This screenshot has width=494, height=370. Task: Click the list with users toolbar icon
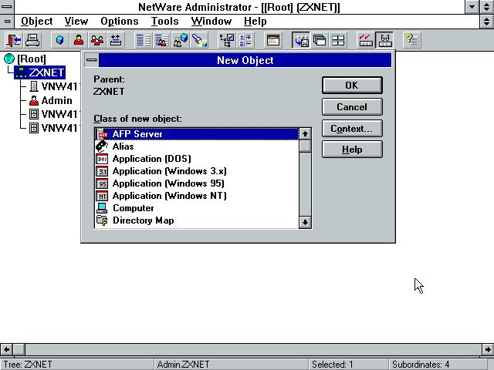162,40
